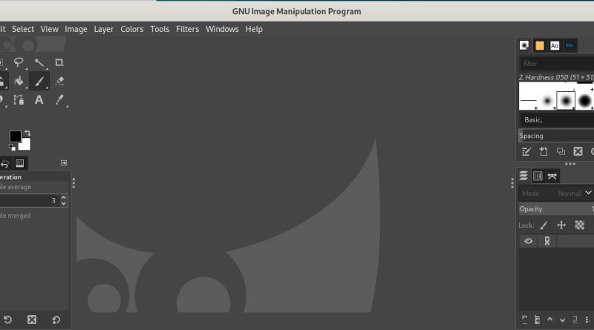This screenshot has width=594, height=330.
Task: Open the white background color swatch
Action: 25,145
